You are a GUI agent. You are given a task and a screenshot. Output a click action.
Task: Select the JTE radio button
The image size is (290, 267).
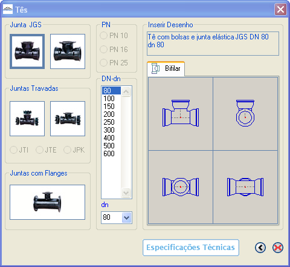(46, 150)
